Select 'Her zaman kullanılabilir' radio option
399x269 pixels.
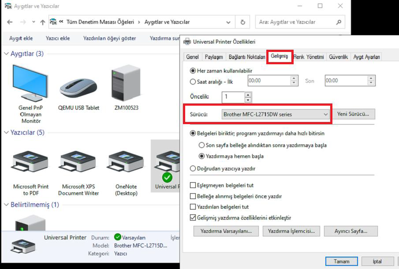coord(193,70)
